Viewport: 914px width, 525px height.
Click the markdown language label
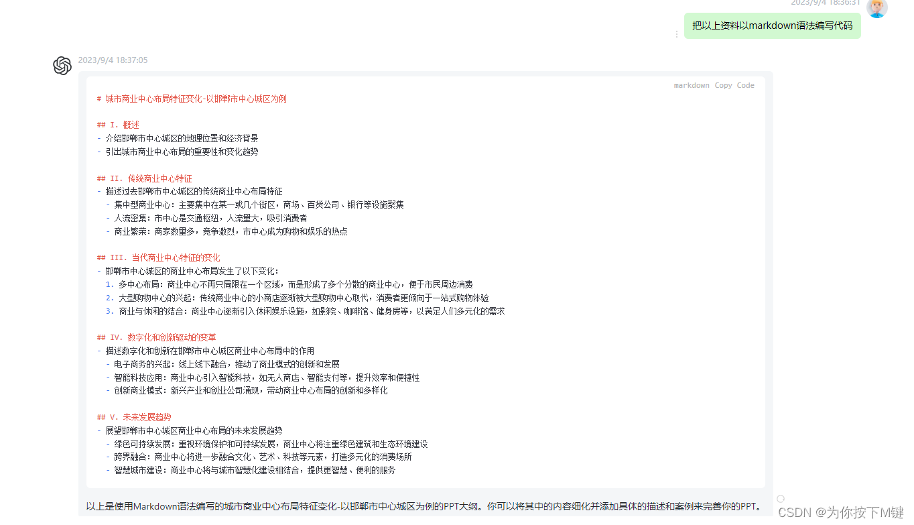692,85
